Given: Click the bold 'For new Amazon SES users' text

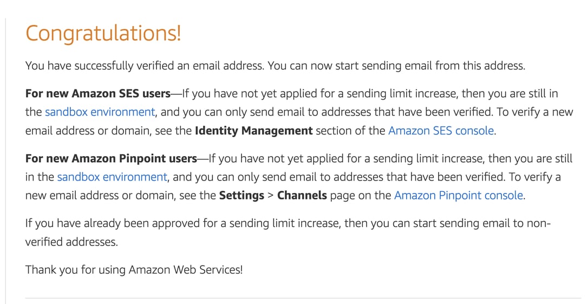Looking at the screenshot, I should click(x=98, y=93).
